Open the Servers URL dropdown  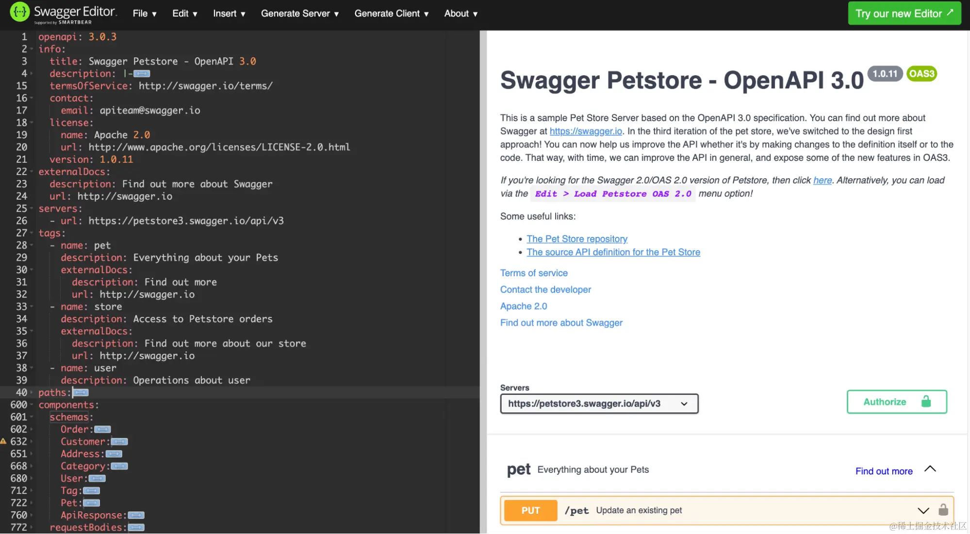click(599, 404)
